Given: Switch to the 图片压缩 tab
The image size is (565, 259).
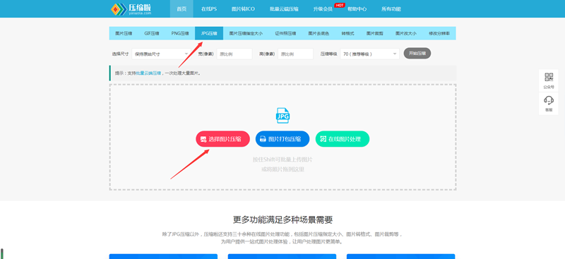Looking at the screenshot, I should (x=124, y=33).
